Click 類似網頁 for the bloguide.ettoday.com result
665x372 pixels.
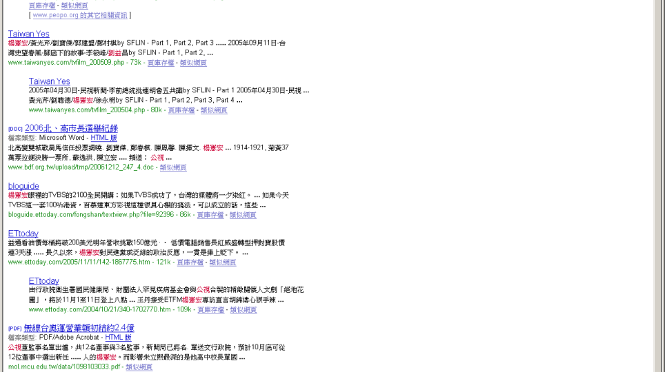point(243,215)
